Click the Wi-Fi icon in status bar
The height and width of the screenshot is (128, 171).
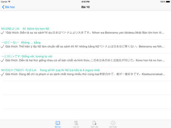coord(9,2)
